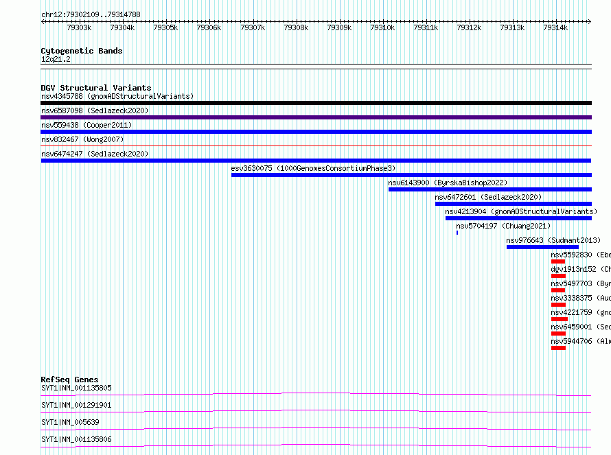Select the SYT1 NM_005639 magenta gene line

pos(316,428)
